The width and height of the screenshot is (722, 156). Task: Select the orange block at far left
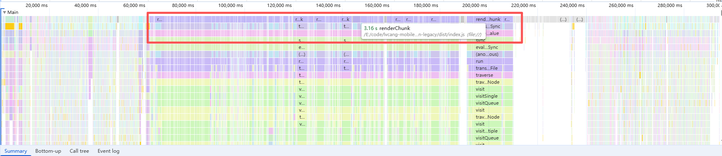10,26
